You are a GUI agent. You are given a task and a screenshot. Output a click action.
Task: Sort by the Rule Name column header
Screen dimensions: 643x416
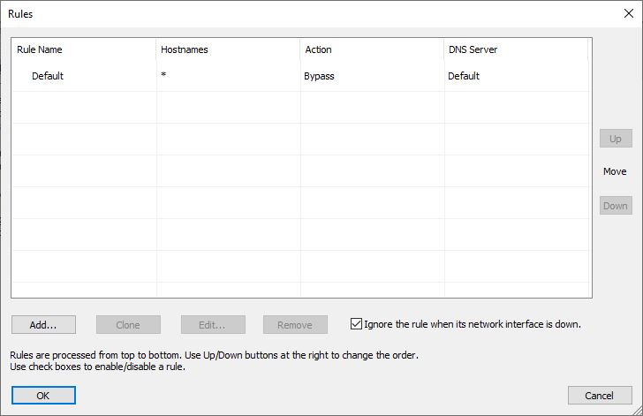pos(84,49)
